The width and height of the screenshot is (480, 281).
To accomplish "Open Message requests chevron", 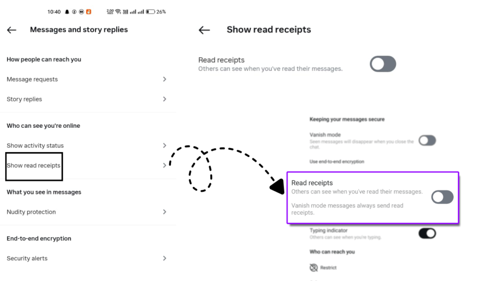I will [x=165, y=79].
